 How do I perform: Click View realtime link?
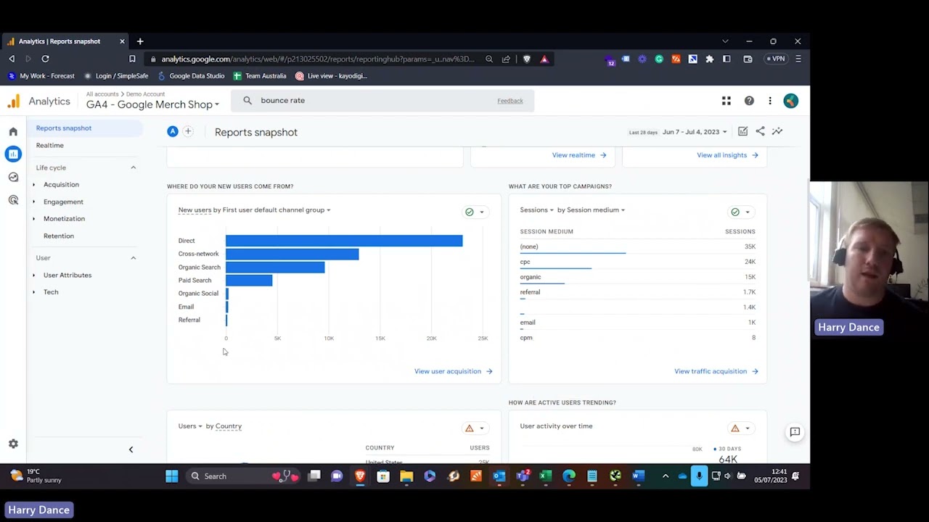[579, 155]
